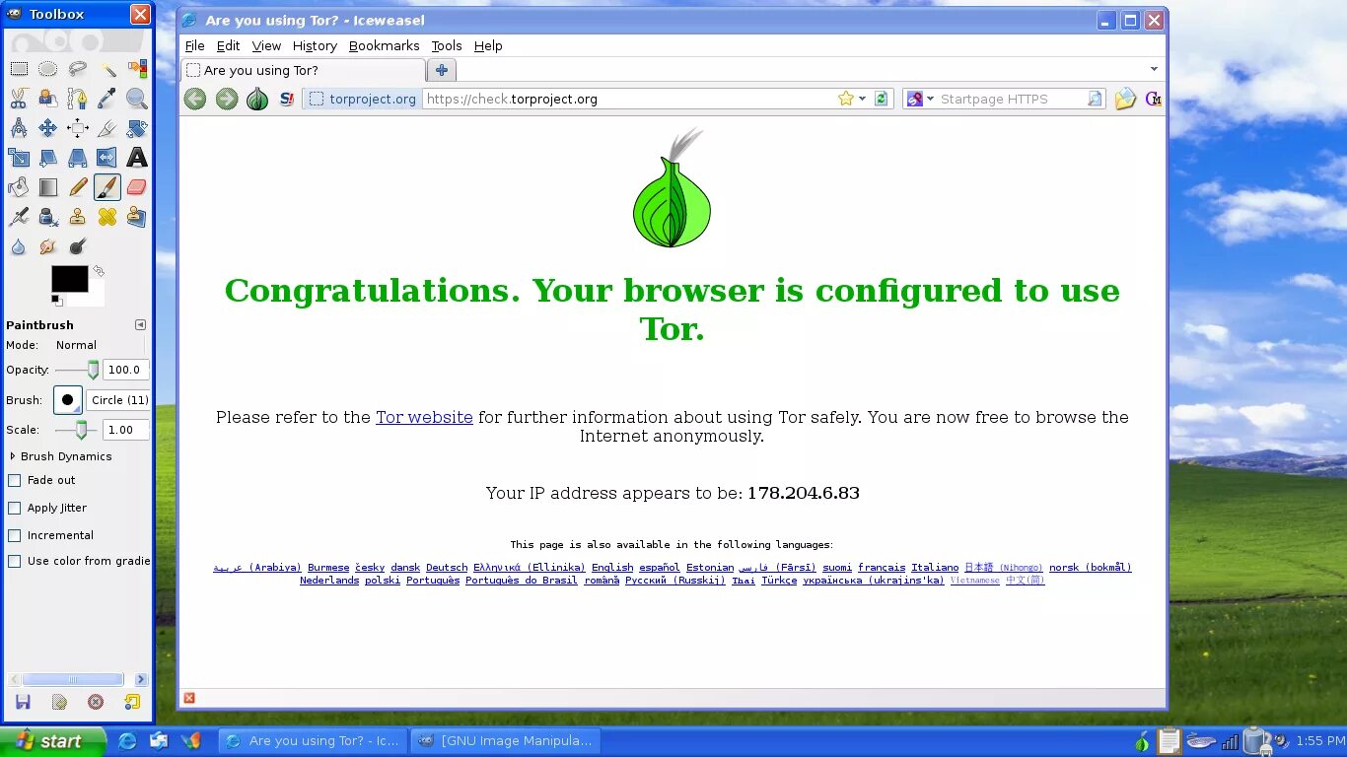Image resolution: width=1347 pixels, height=757 pixels.
Task: Select the Blur/Sharpen water drop tool
Action: pyautogui.click(x=19, y=246)
